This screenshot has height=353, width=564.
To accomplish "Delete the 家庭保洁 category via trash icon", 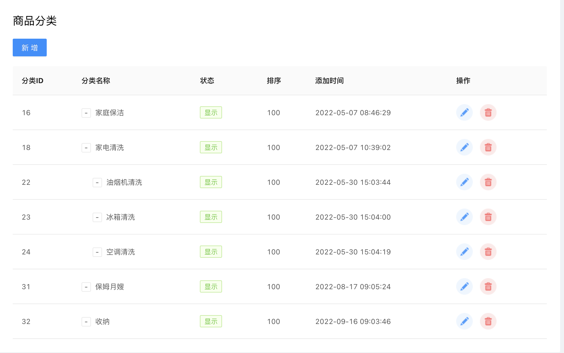I will click(488, 112).
